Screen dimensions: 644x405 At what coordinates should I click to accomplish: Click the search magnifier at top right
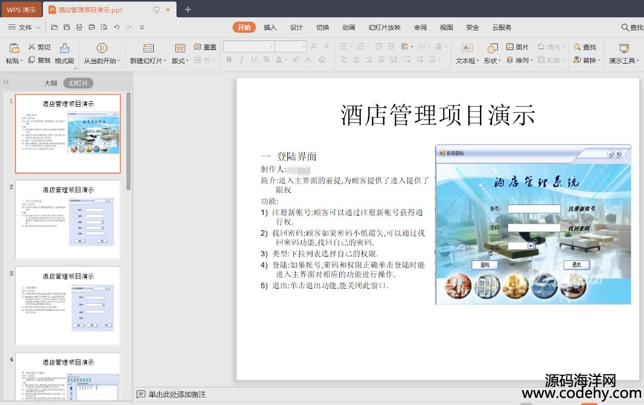point(625,27)
